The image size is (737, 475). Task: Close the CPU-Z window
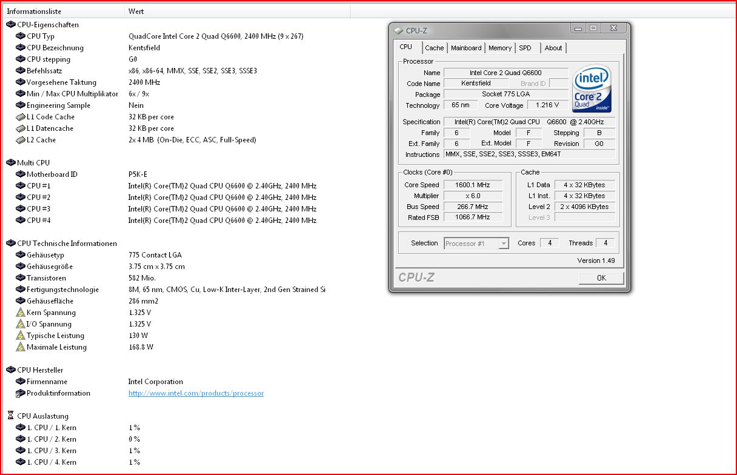[x=613, y=28]
